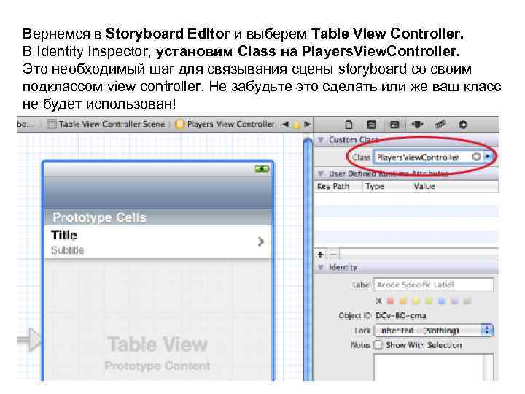
Task: Pick the blue label color
Action: (442, 301)
